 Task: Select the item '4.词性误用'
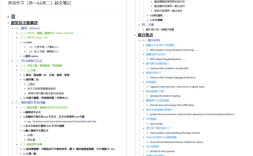point(156,15)
